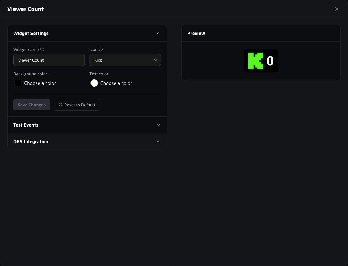Click the Background color label
The image size is (348, 266).
[x=30, y=74]
